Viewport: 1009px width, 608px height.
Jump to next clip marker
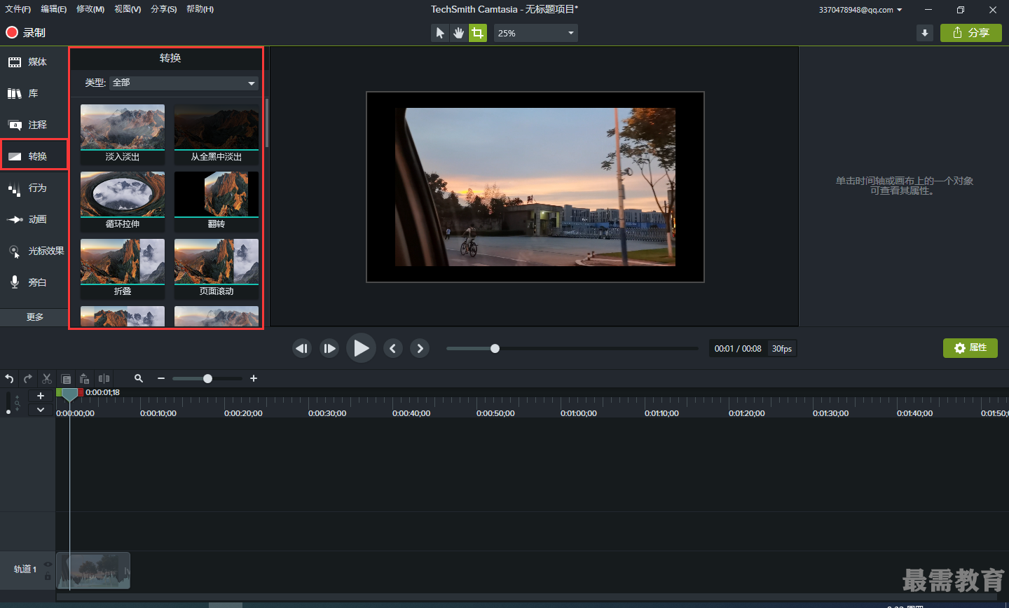click(x=420, y=348)
